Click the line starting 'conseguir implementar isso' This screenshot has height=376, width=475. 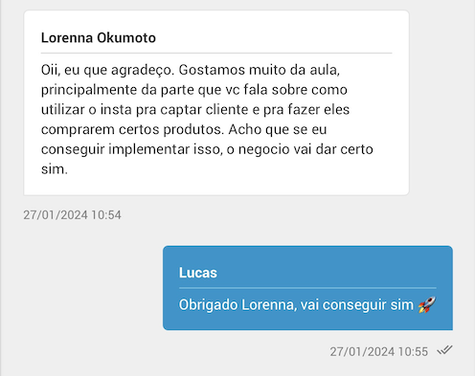(x=207, y=149)
